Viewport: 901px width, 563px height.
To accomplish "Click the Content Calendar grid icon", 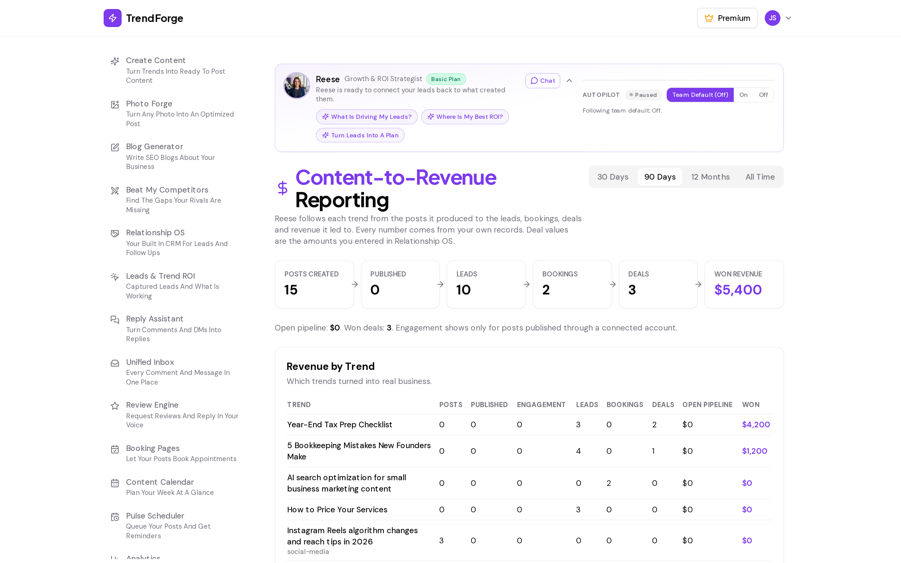I will (115, 483).
